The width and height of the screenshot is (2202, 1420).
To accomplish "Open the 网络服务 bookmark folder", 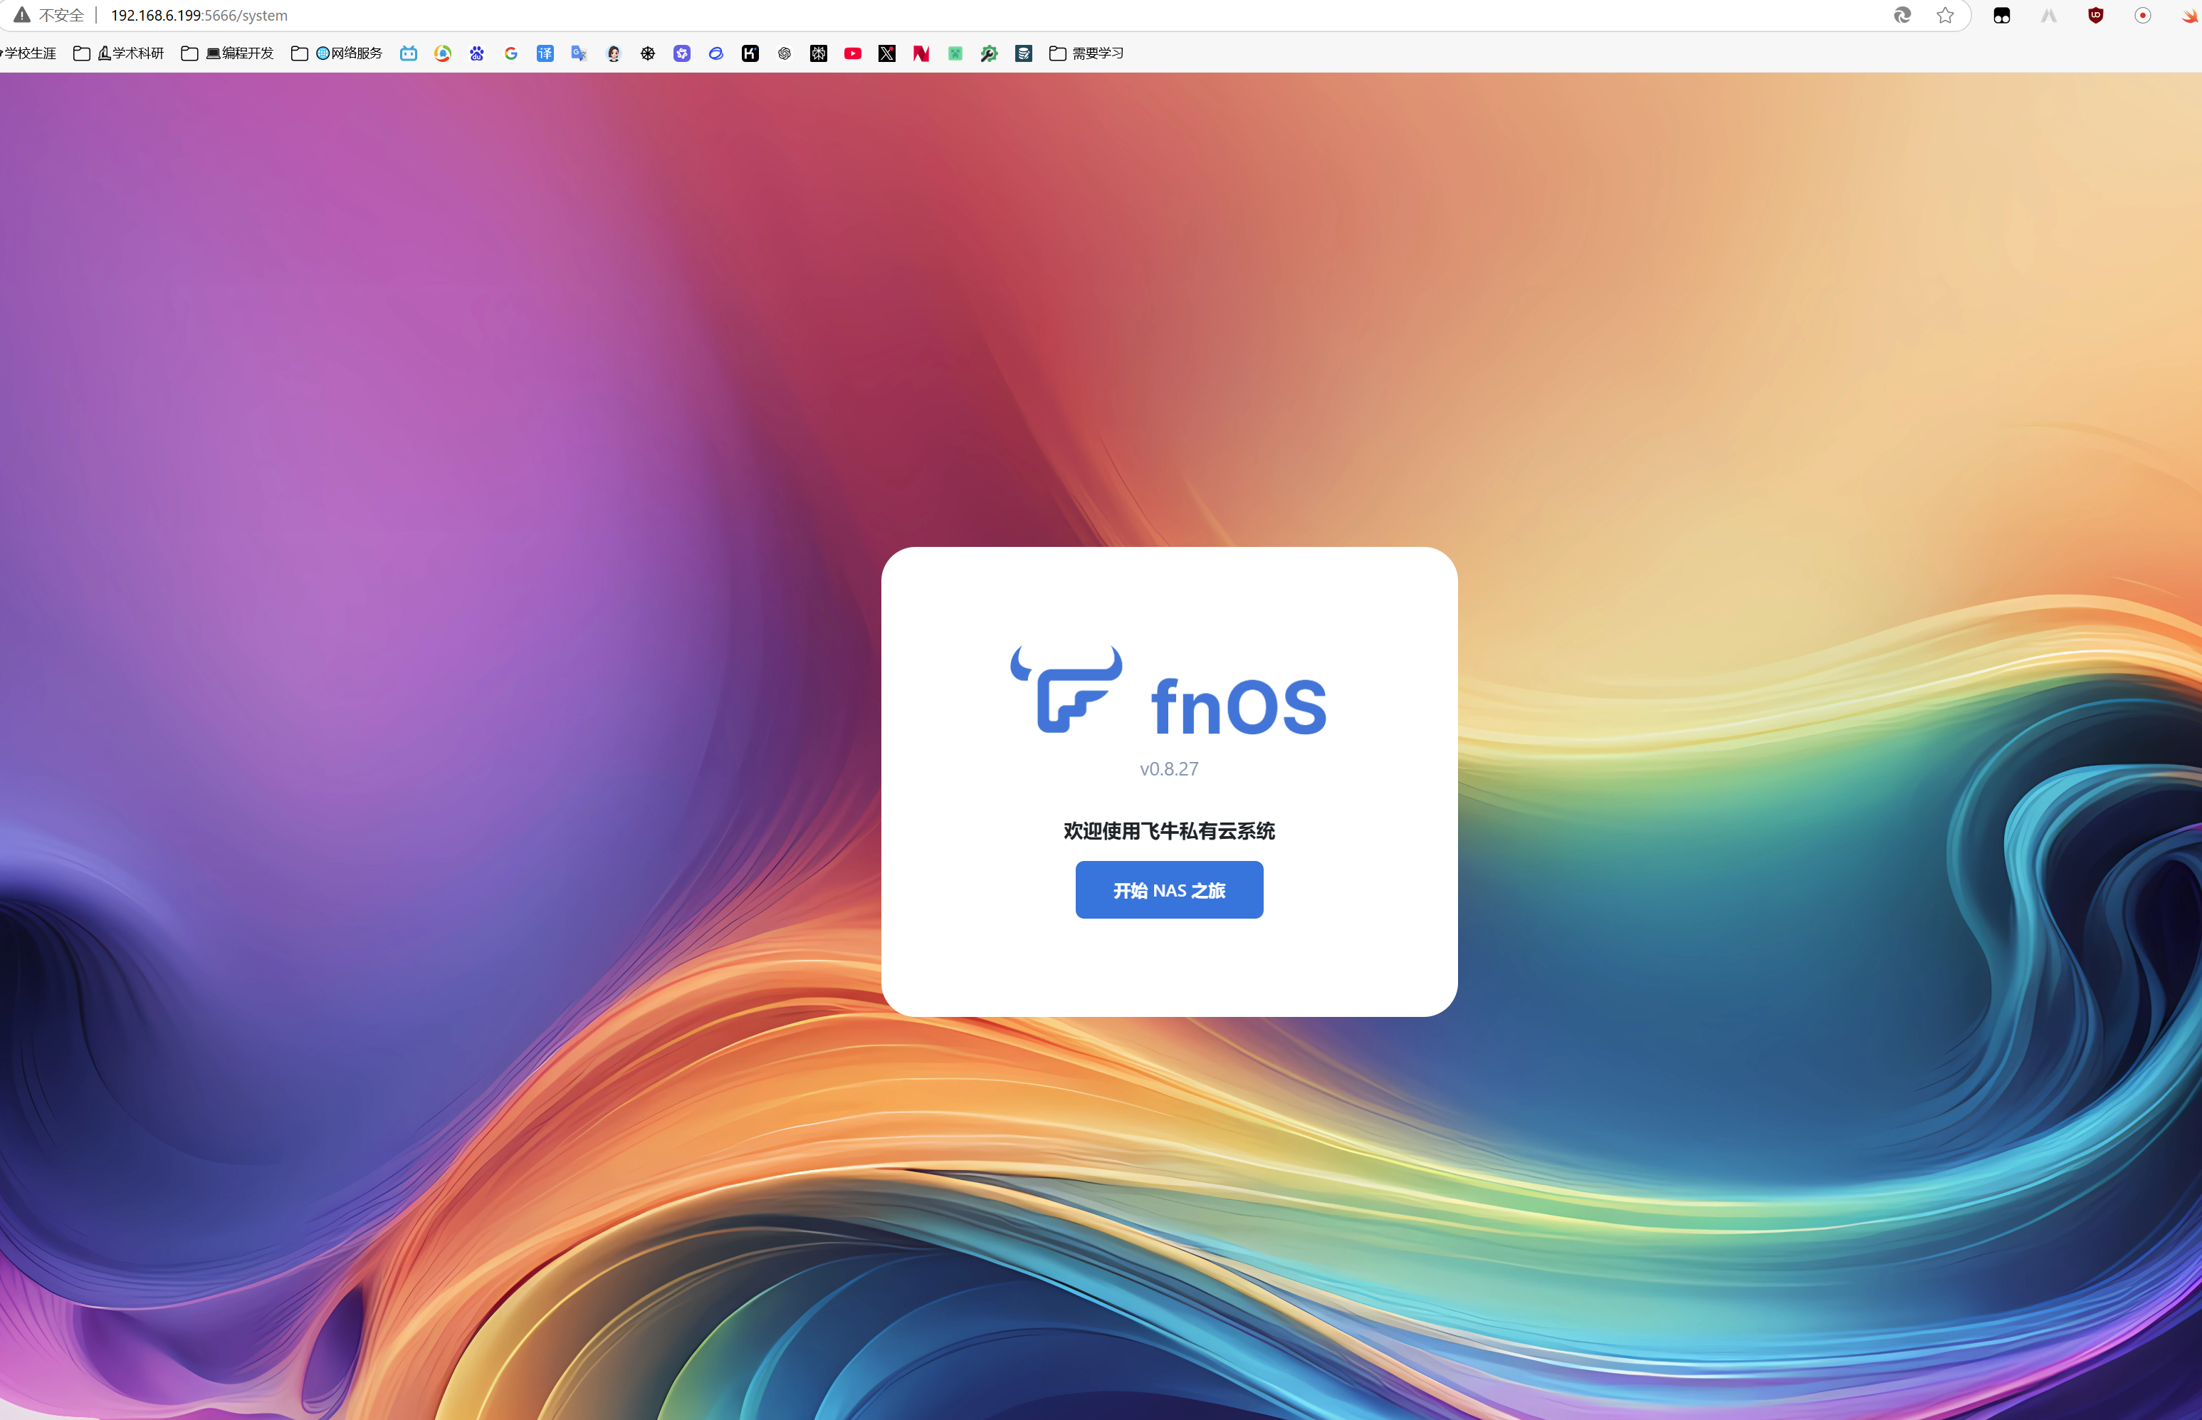I will [x=337, y=53].
